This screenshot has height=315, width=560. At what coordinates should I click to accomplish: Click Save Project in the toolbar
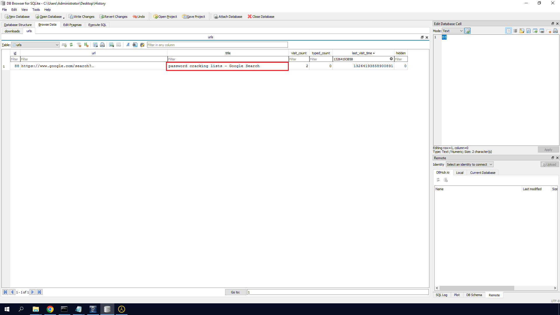pyautogui.click(x=194, y=17)
